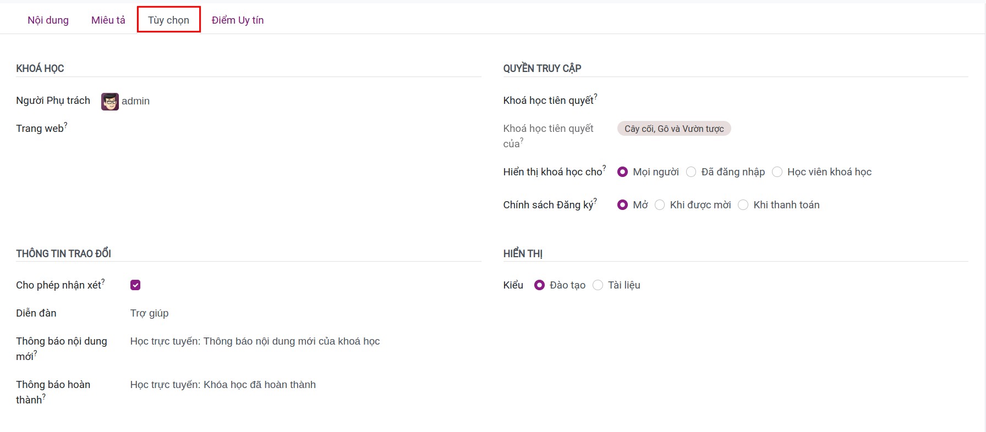Screen dimensions: 986x432
Task: Select Khi thanh toán enrollment option
Action: (x=743, y=205)
